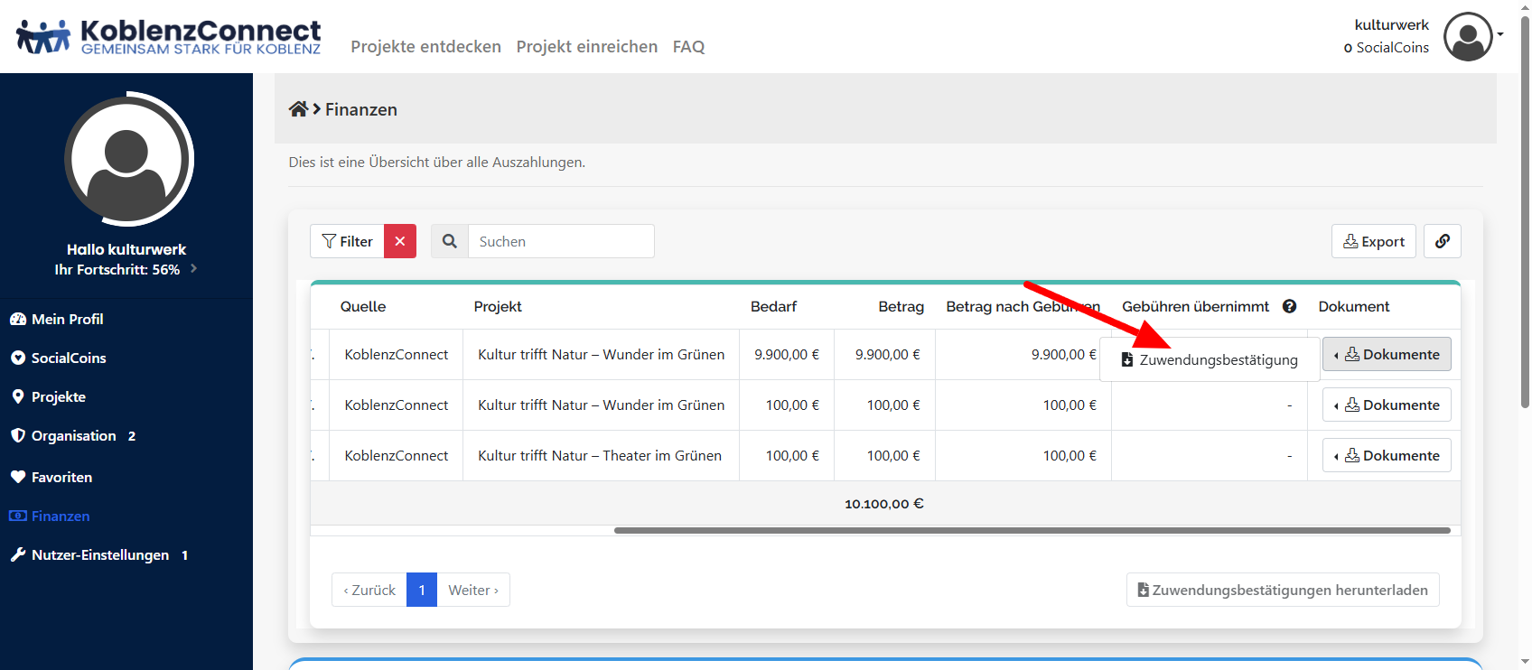
Task: Open Dokumente dropdown in second row
Action: coord(1387,405)
